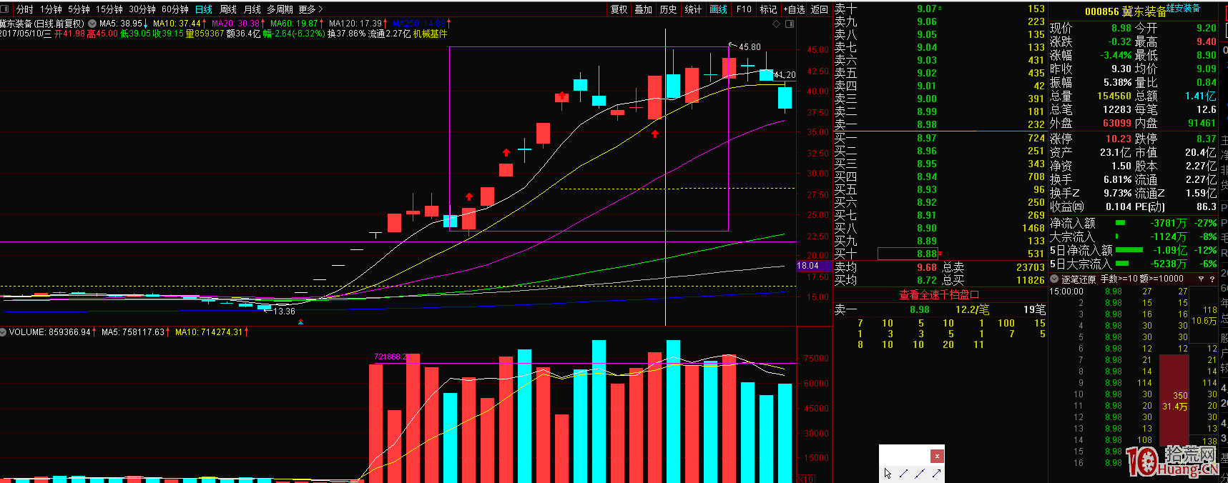Click the 5日净流入额 green bar
Viewport: 1228px width, 483px height.
[1129, 250]
